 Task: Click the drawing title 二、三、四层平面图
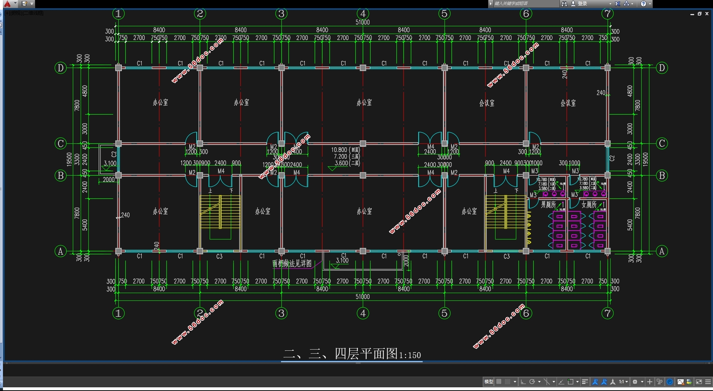(x=341, y=354)
